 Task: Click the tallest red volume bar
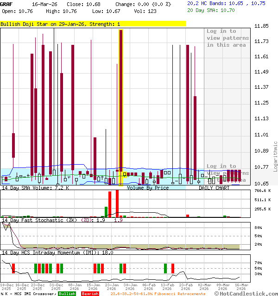click(x=117, y=203)
